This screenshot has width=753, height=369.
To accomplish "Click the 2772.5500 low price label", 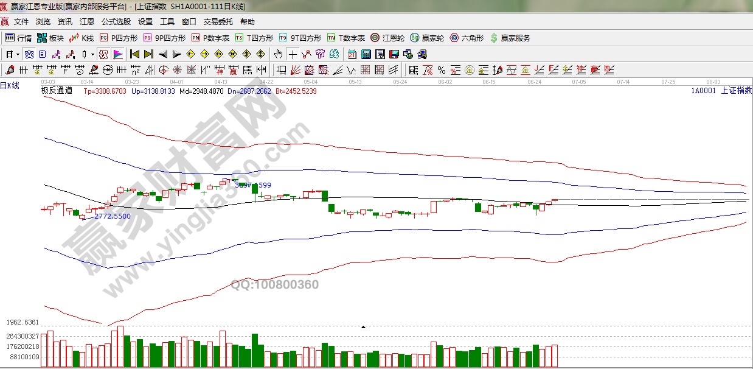I will (x=112, y=216).
